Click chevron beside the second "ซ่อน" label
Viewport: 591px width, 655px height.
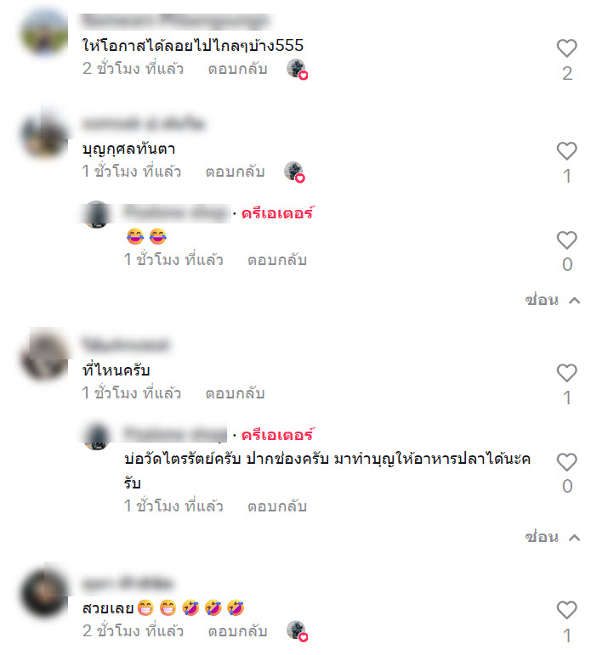575,538
